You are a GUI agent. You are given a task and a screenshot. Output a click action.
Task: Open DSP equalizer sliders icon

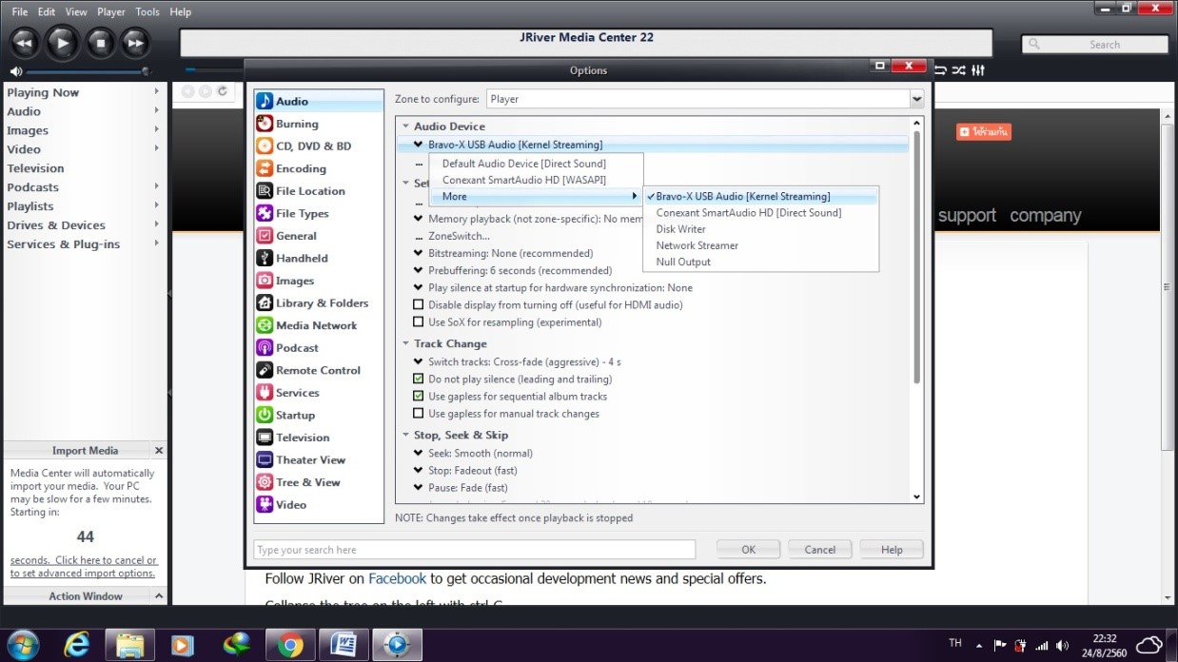978,70
